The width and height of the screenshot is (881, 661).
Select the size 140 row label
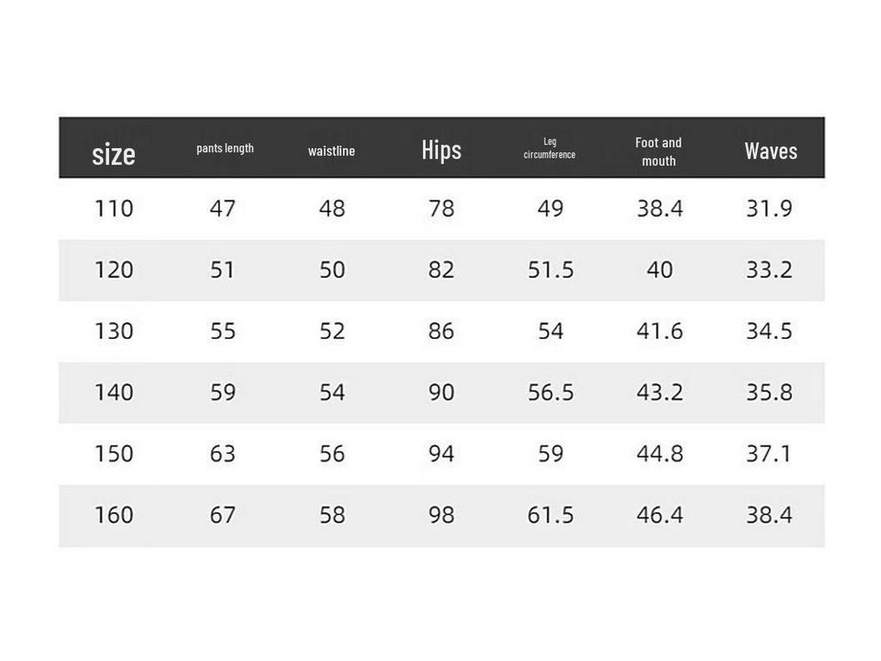(114, 392)
